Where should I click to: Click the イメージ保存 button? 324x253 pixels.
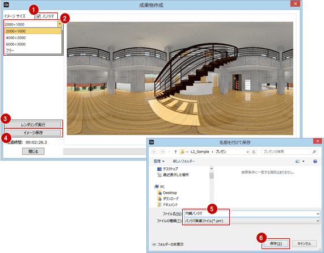point(33,133)
